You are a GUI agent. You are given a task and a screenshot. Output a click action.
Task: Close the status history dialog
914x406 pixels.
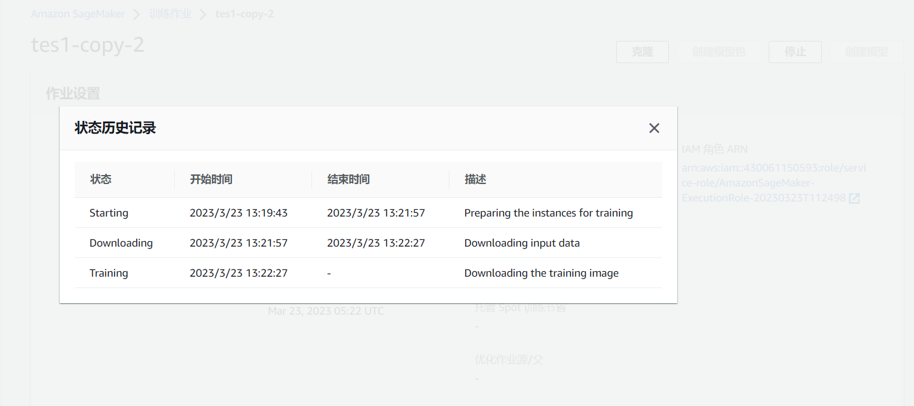click(654, 128)
